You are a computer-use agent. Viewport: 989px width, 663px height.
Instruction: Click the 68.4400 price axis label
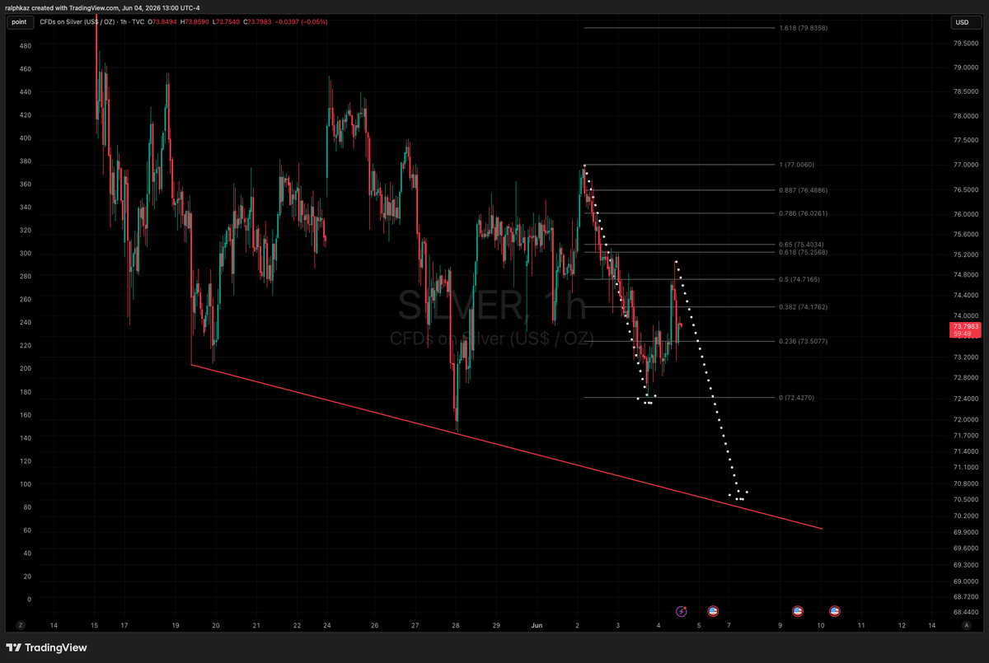[x=965, y=612]
